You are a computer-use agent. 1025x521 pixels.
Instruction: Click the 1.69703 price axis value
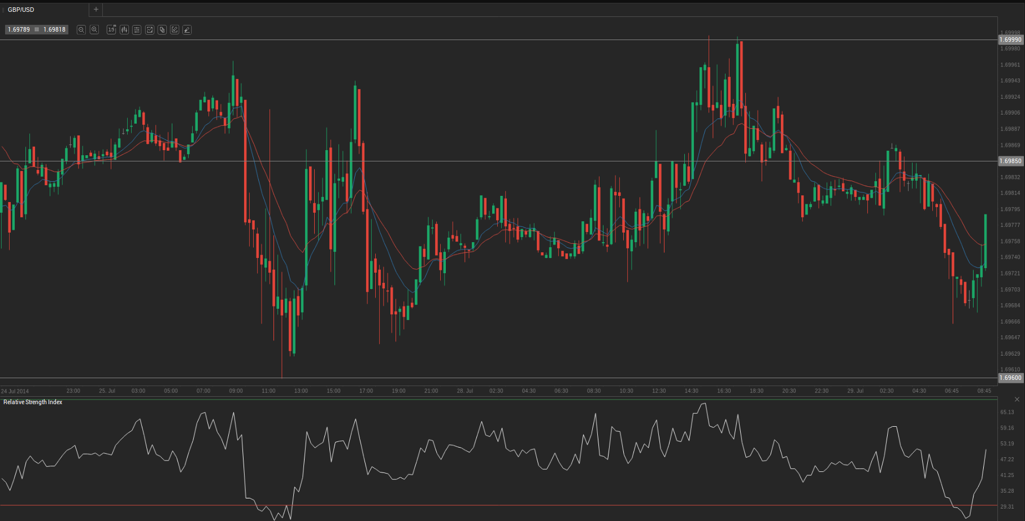(1010, 290)
